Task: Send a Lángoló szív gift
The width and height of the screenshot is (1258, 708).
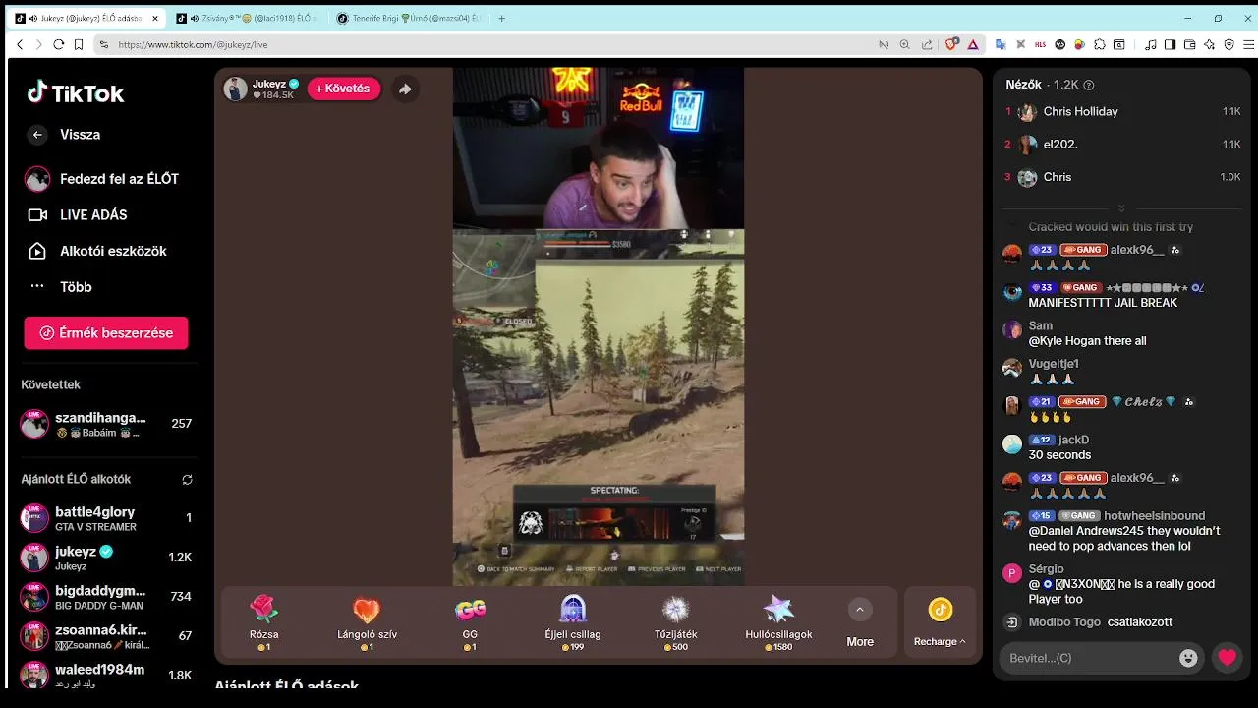Action: click(367, 622)
